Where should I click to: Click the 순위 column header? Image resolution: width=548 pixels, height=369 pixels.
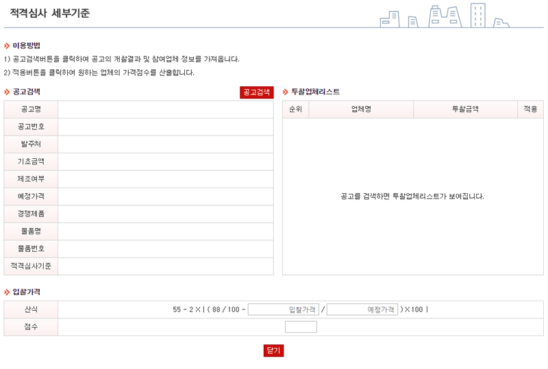(296, 110)
